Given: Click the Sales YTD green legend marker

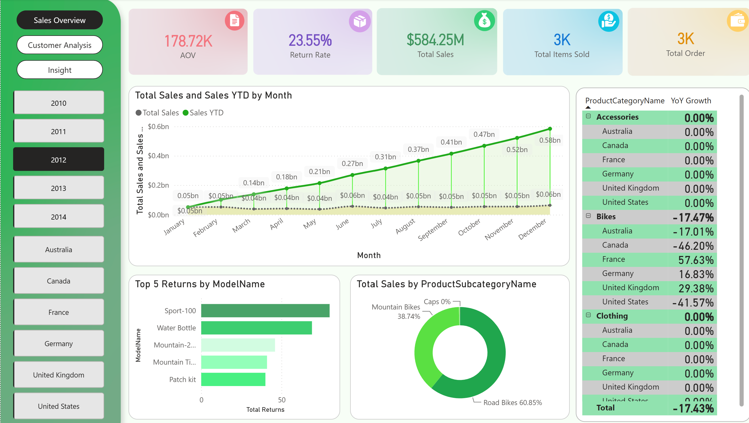Looking at the screenshot, I should 186,113.
